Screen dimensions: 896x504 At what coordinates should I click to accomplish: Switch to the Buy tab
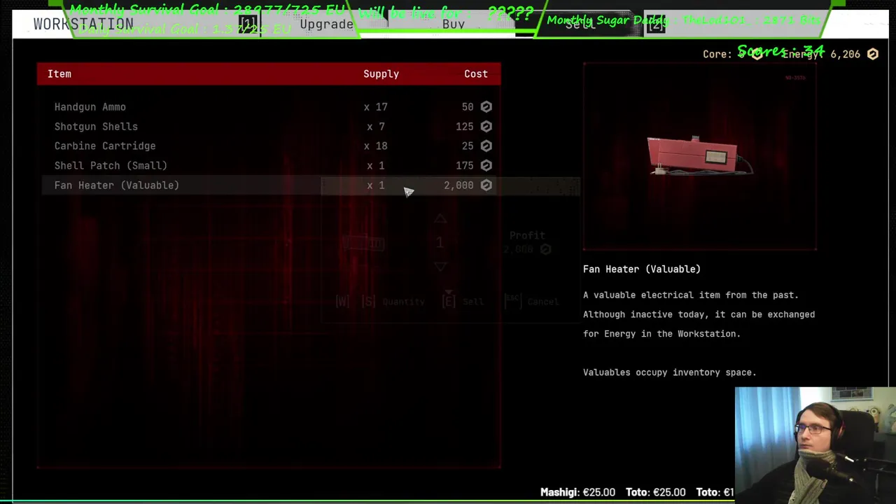[454, 24]
